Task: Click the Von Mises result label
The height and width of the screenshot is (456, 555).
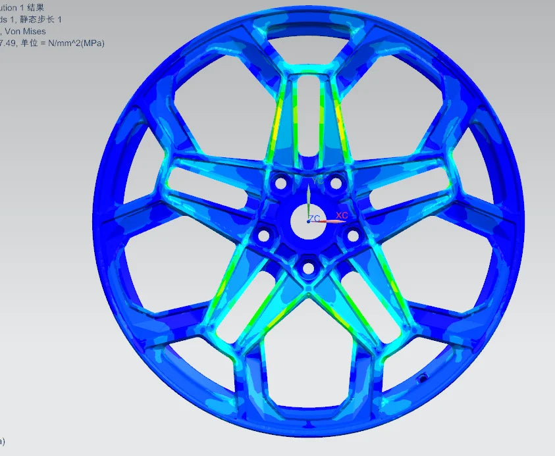Action: (25, 32)
